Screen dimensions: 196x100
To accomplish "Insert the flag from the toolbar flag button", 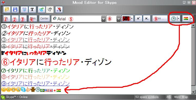I will [186, 19].
